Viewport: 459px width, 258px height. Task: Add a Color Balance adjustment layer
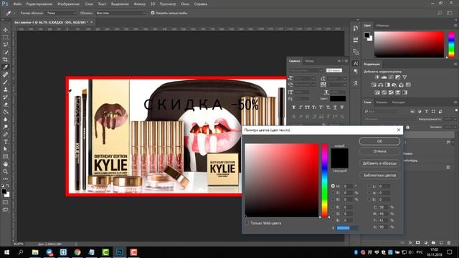pyautogui.click(x=381, y=85)
